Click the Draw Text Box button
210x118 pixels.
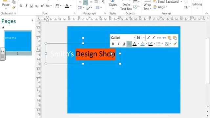126,5
